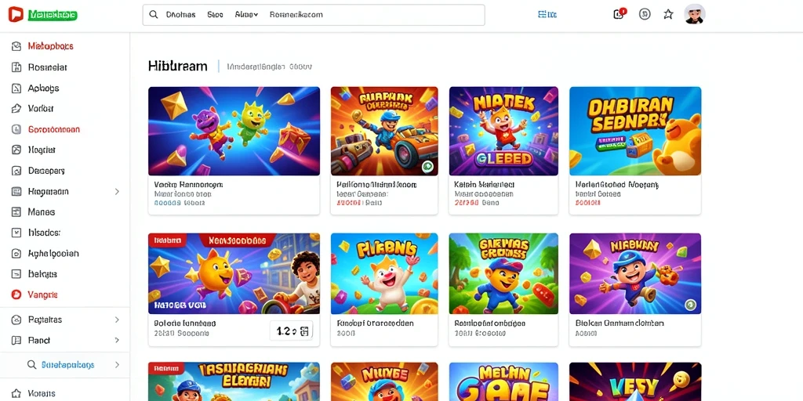Click the icon beside 'Belogts' in sidebar
Screen dimensions: 803x401
point(16,273)
